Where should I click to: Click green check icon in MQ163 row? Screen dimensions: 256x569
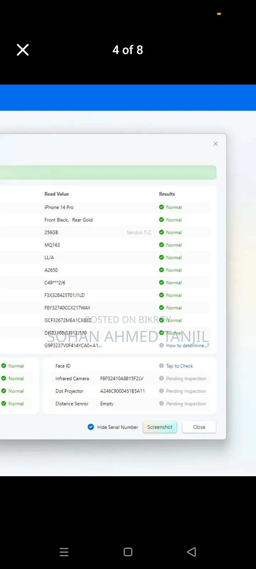(x=161, y=245)
